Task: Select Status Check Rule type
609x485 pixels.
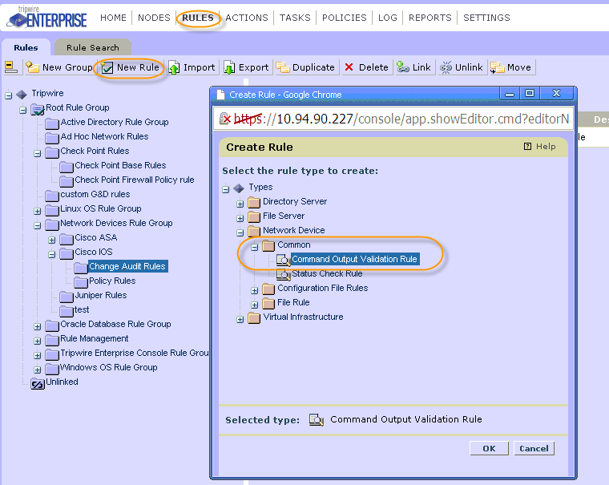Action: pos(326,273)
